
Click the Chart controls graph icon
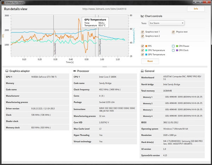click(x=142, y=16)
